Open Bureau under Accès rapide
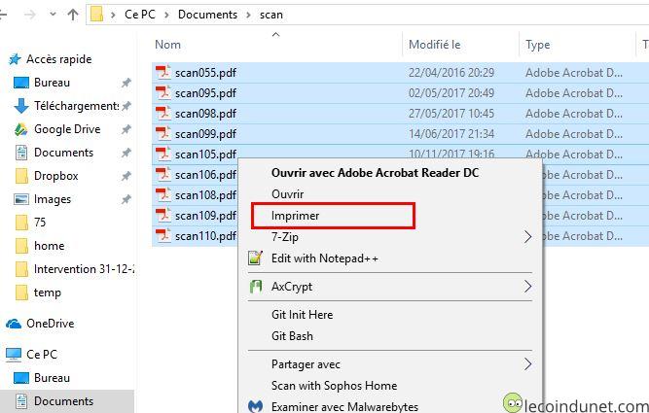Screen dimensions: 649x413 52,83
